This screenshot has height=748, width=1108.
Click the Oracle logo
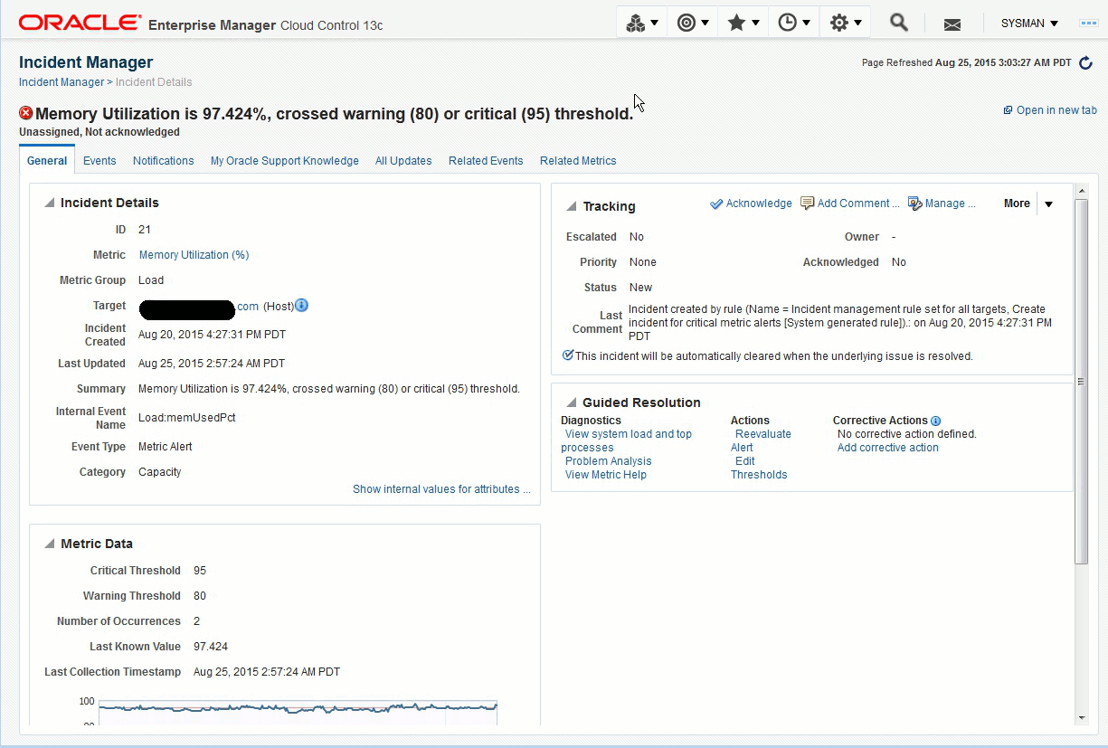pyautogui.click(x=80, y=23)
